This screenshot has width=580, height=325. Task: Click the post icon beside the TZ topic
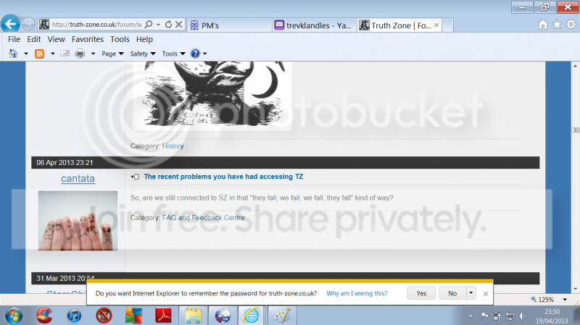(135, 177)
